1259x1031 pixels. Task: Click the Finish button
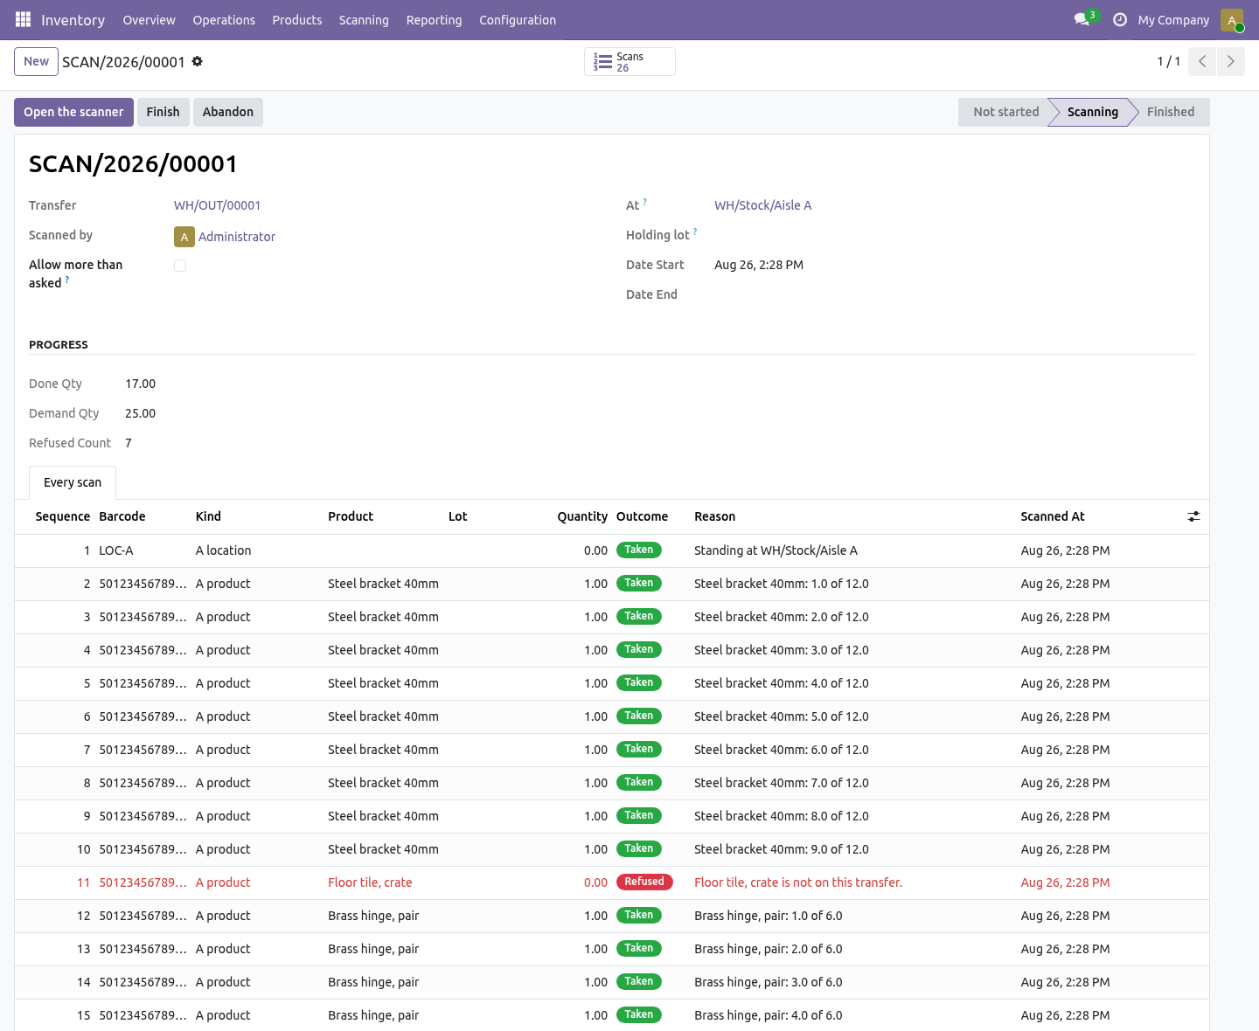click(163, 112)
